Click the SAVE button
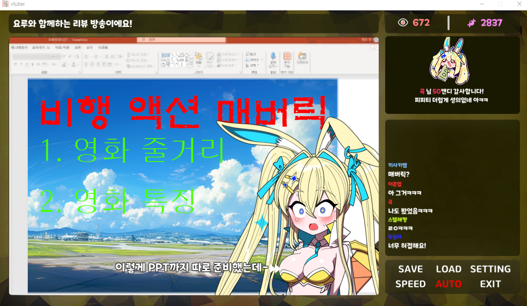Viewport: 527px width, 306px height. coord(411,269)
